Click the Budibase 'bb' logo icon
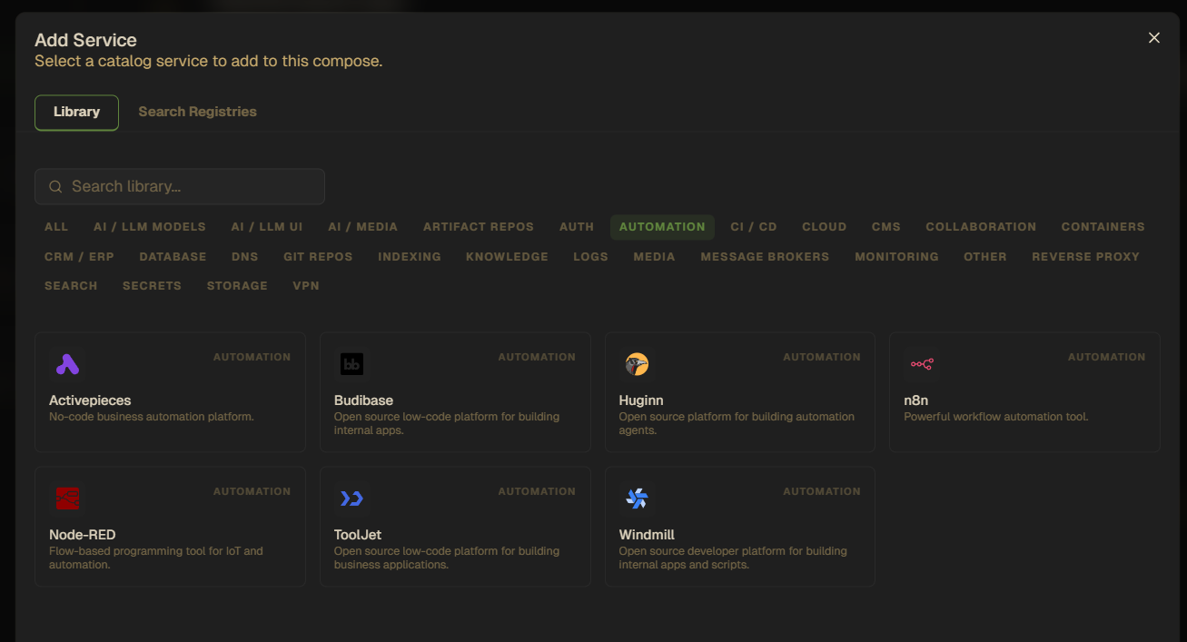Image resolution: width=1187 pixels, height=642 pixels. (x=351, y=364)
